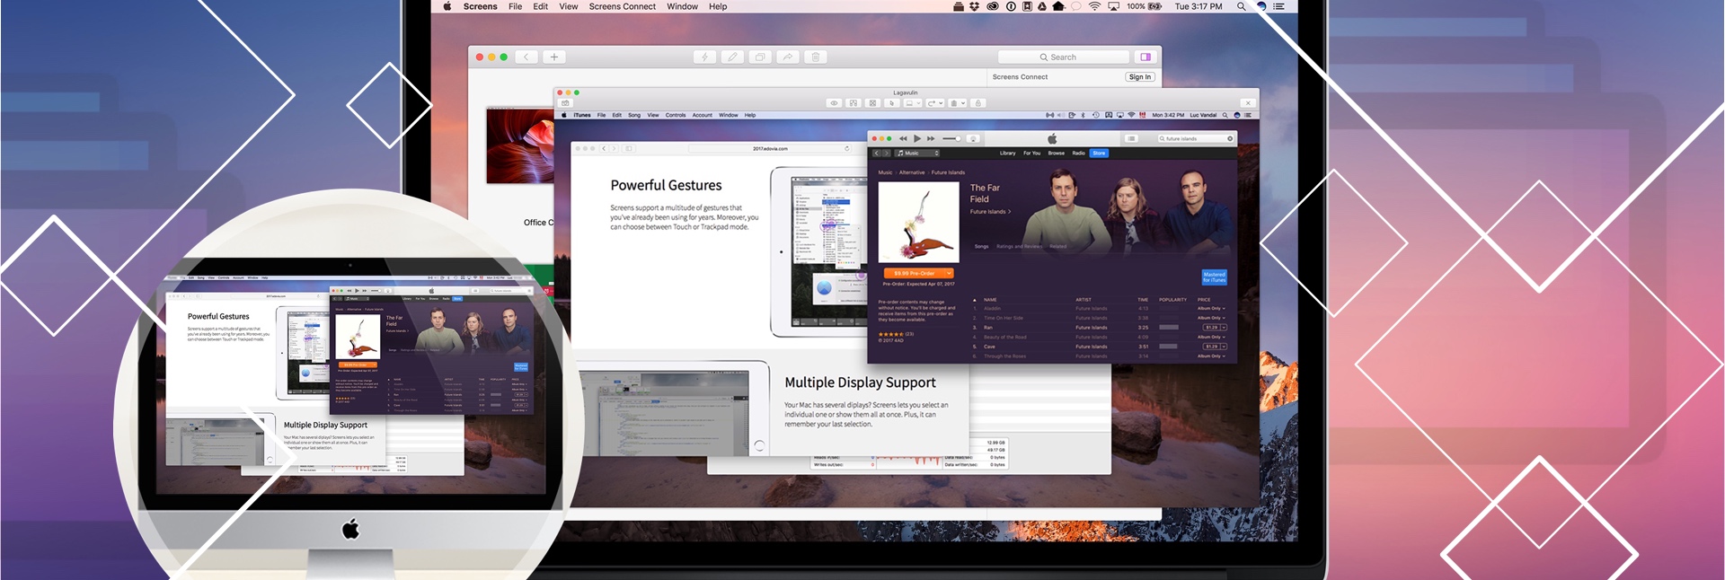Click the Wi-Fi icon in top menu bar
The height and width of the screenshot is (580, 1725).
pyautogui.click(x=1094, y=6)
